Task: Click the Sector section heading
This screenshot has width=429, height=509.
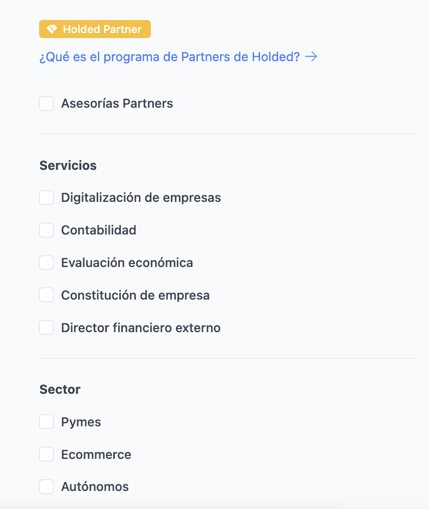Action: coord(60,389)
